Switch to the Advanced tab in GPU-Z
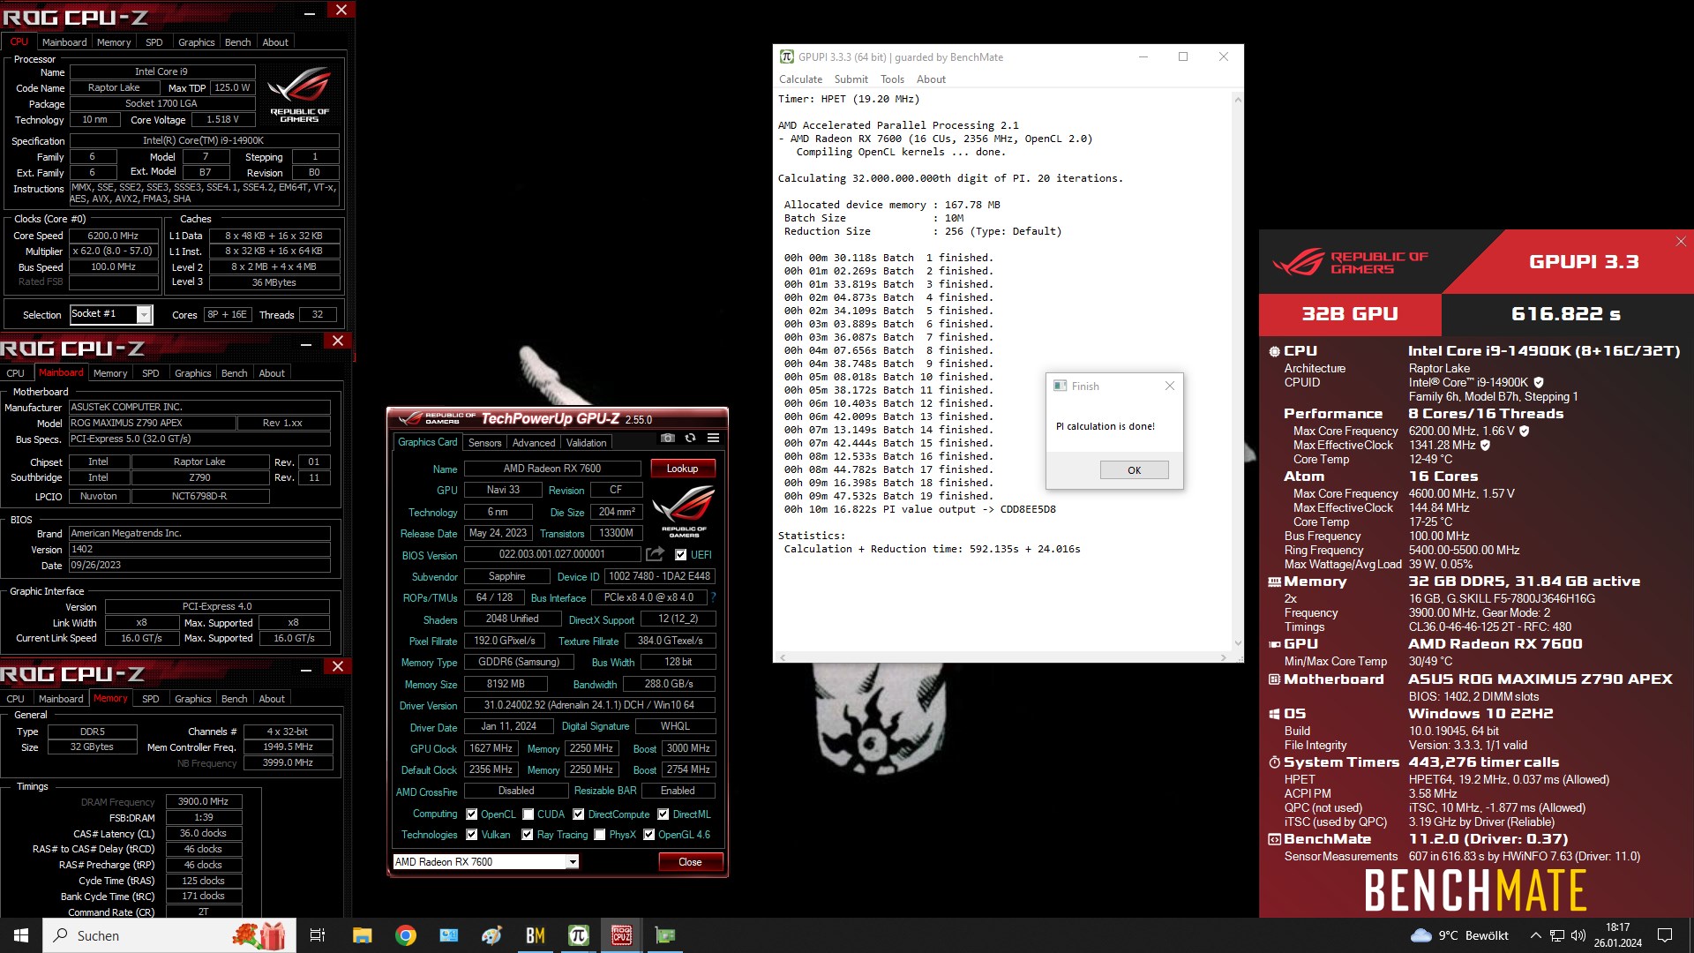Viewport: 1694px width, 953px height. pyautogui.click(x=534, y=443)
